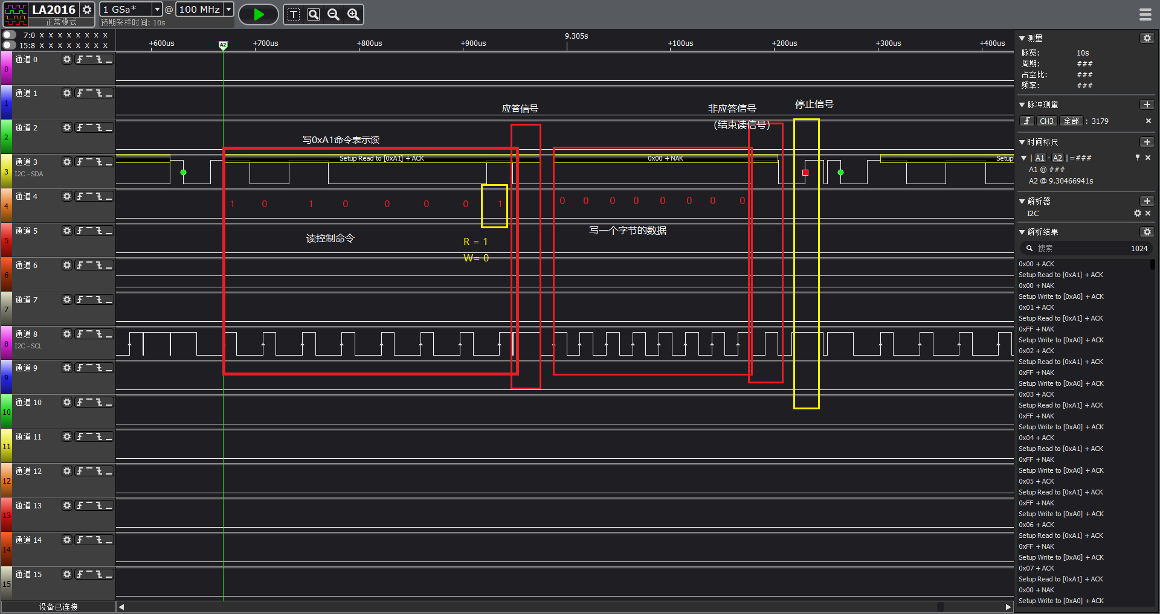Remove the CH3 pulse measurement
Image resolution: width=1160 pixels, height=614 pixels.
pos(1148,121)
